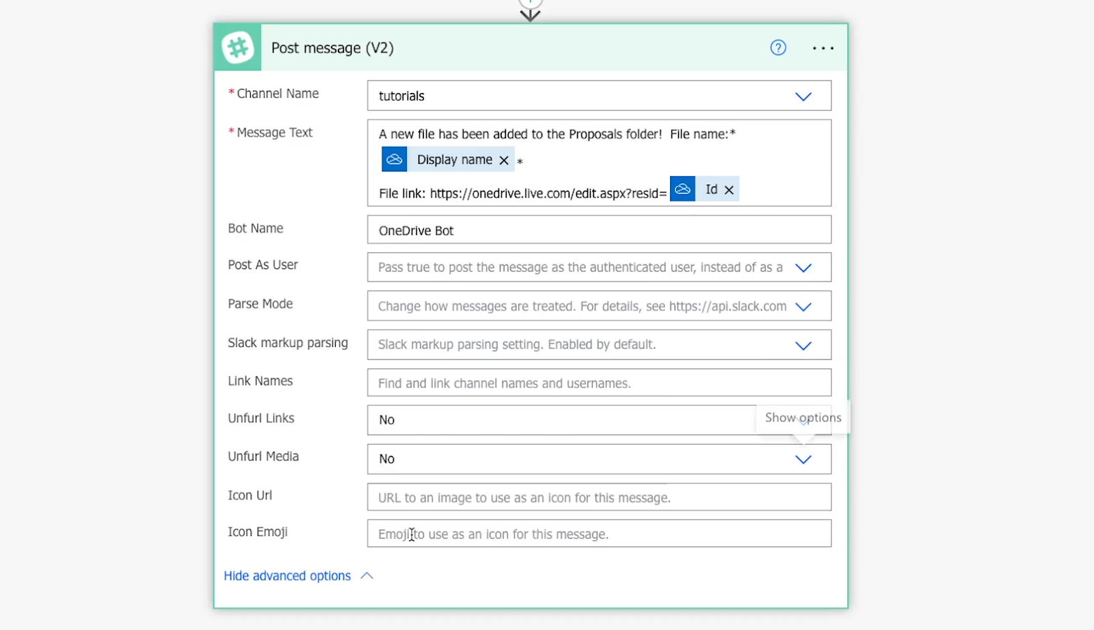Click the Channel Name label

(278, 94)
